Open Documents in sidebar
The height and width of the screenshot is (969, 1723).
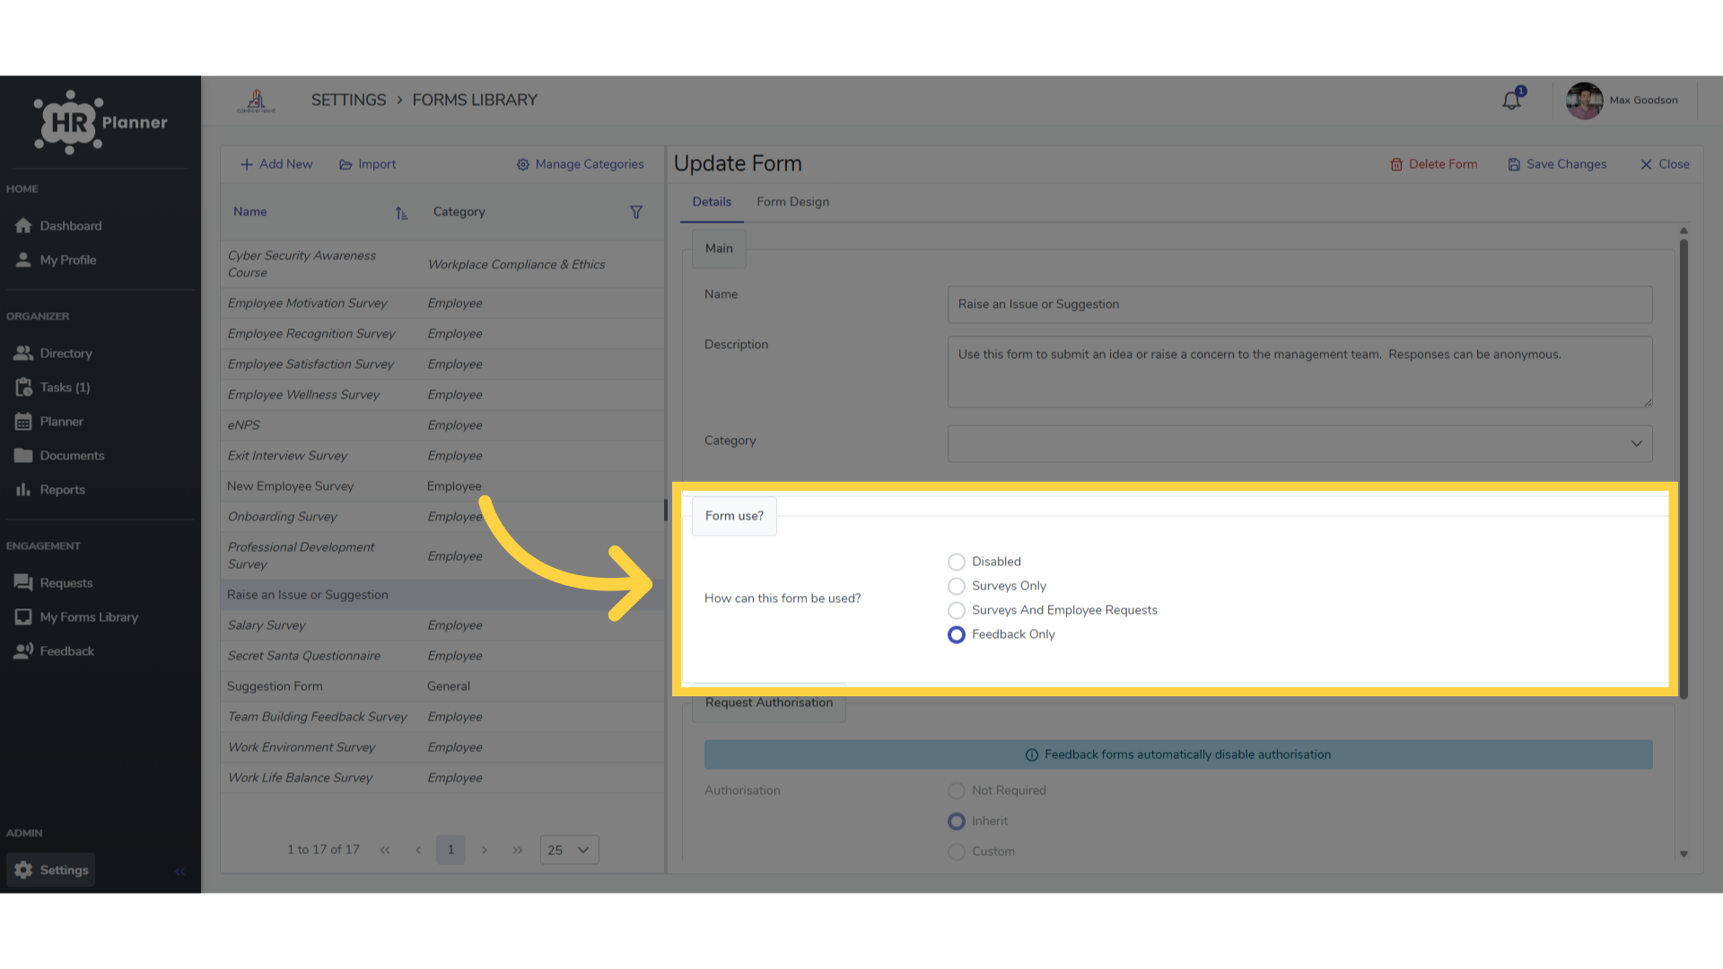click(59, 456)
